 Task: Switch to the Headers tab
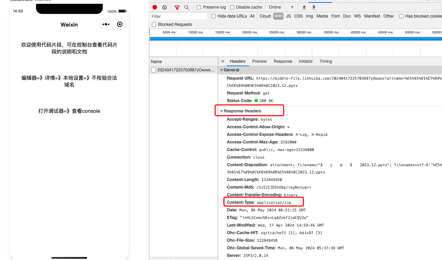tap(238, 61)
